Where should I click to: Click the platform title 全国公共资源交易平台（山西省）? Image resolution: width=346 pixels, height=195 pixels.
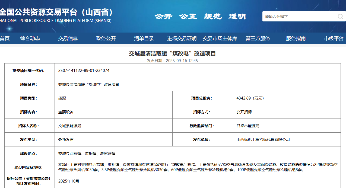point(56,12)
